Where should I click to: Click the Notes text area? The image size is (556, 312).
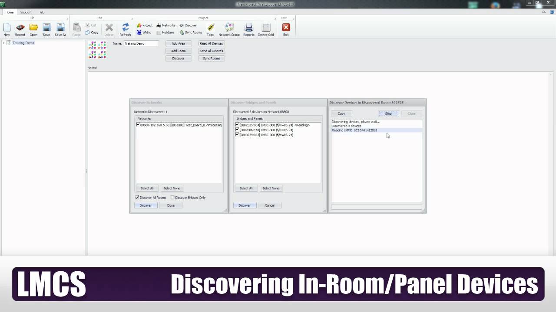click(321, 163)
